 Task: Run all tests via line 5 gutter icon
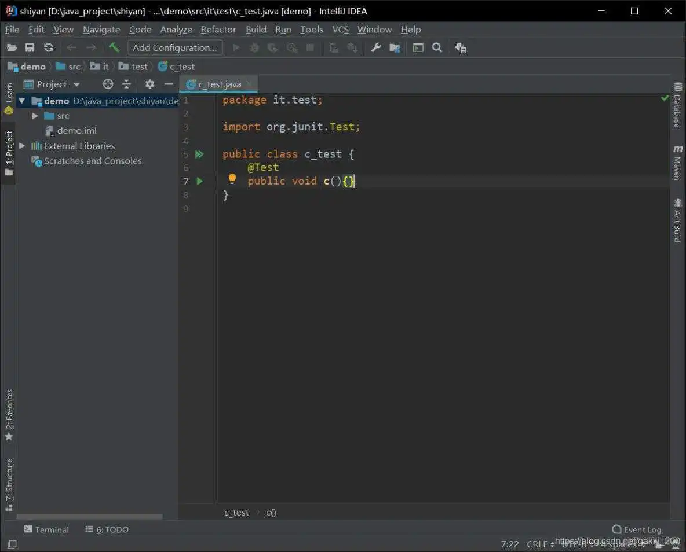tap(200, 154)
